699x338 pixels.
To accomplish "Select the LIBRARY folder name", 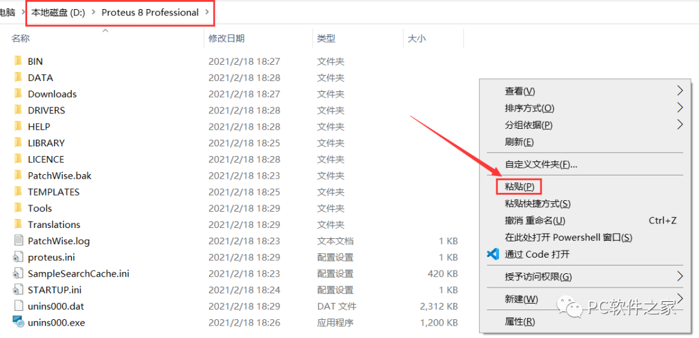I will coord(46,143).
